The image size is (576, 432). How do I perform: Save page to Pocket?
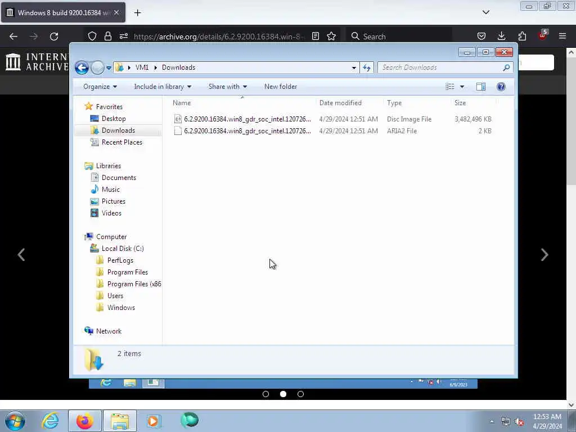point(481,37)
